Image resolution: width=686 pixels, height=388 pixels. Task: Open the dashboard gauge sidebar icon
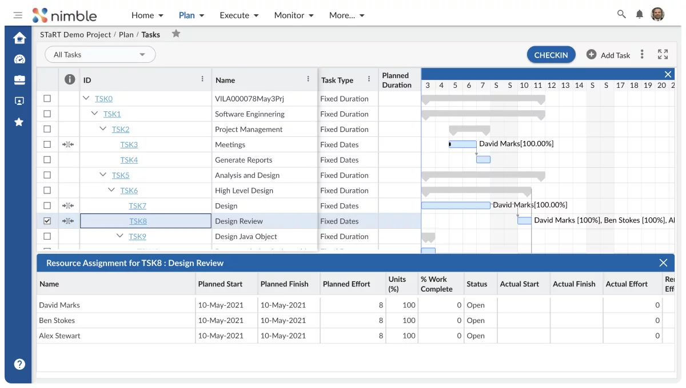pyautogui.click(x=19, y=59)
